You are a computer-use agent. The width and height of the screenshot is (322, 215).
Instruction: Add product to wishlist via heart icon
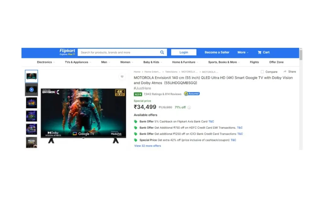click(x=122, y=77)
